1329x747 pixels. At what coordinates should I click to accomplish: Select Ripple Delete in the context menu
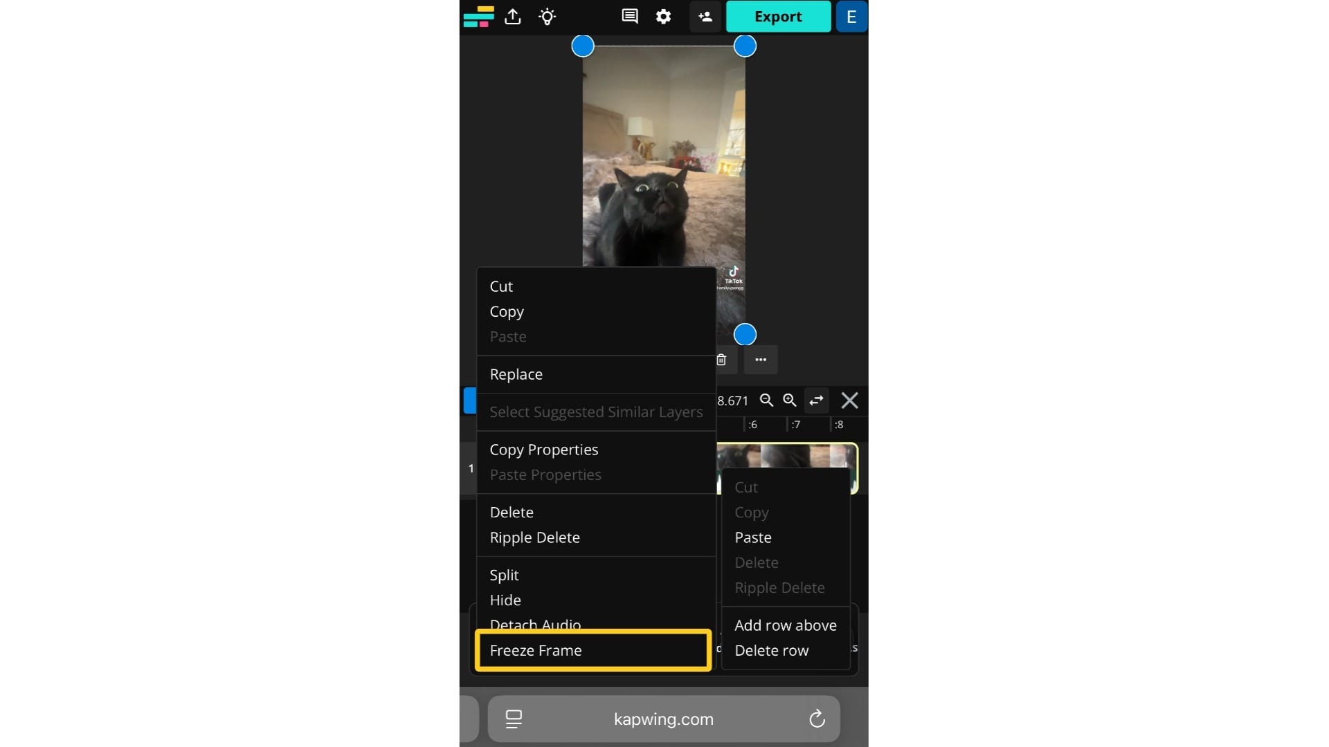pos(534,537)
